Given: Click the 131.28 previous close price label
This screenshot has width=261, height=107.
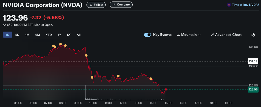Looking at the screenshot, I should coord(253,61).
